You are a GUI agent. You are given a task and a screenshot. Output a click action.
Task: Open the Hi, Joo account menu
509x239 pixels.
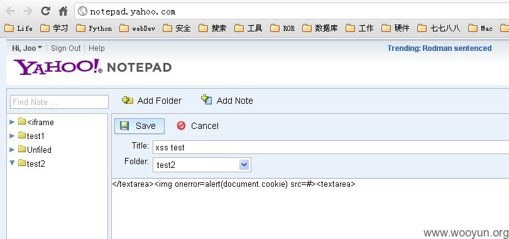(27, 48)
